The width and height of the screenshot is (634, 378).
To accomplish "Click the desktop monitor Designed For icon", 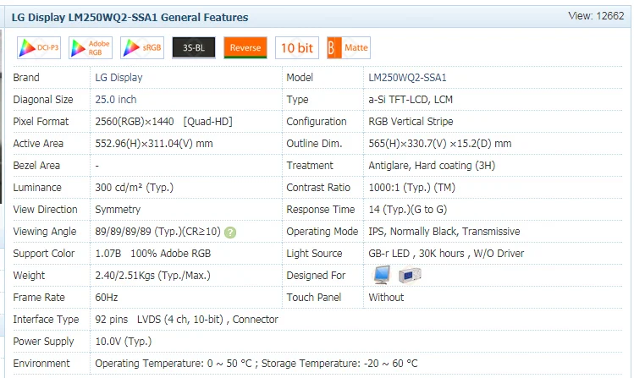I will pos(382,275).
